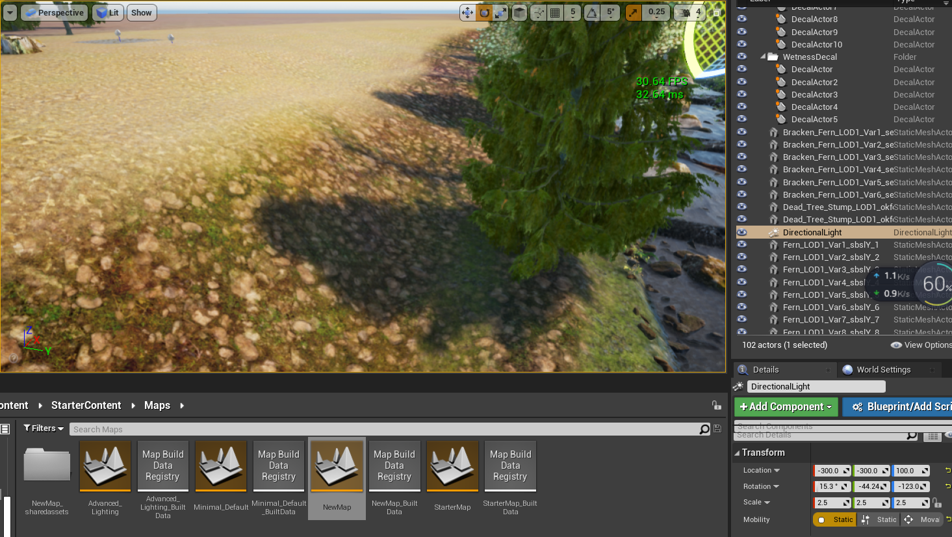Click the DecalActor5 decal icon
Viewport: 952px width, 537px height.
(781, 119)
